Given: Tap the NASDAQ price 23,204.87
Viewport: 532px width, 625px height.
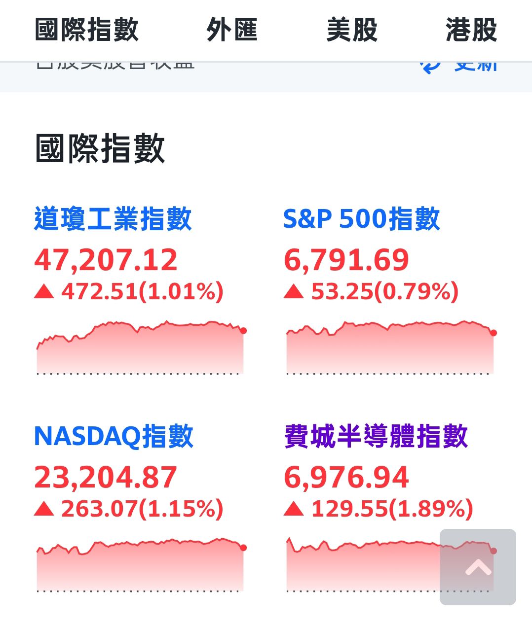Looking at the screenshot, I should 106,477.
